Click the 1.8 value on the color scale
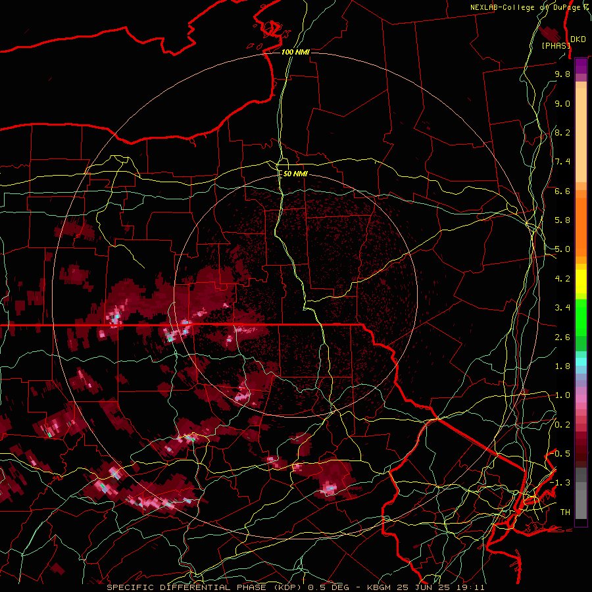Image resolution: width=592 pixels, height=592 pixels. 562,366
